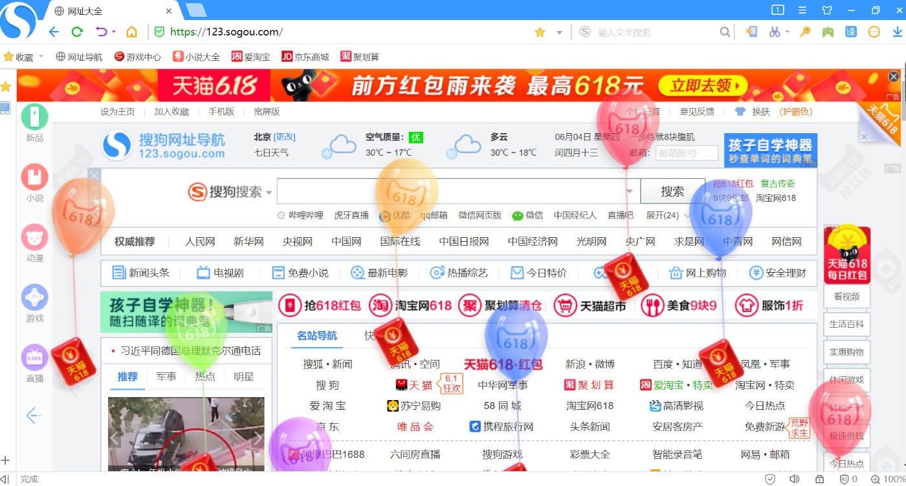Open the 安全理财 category
The image size is (906, 486).
click(x=778, y=273)
